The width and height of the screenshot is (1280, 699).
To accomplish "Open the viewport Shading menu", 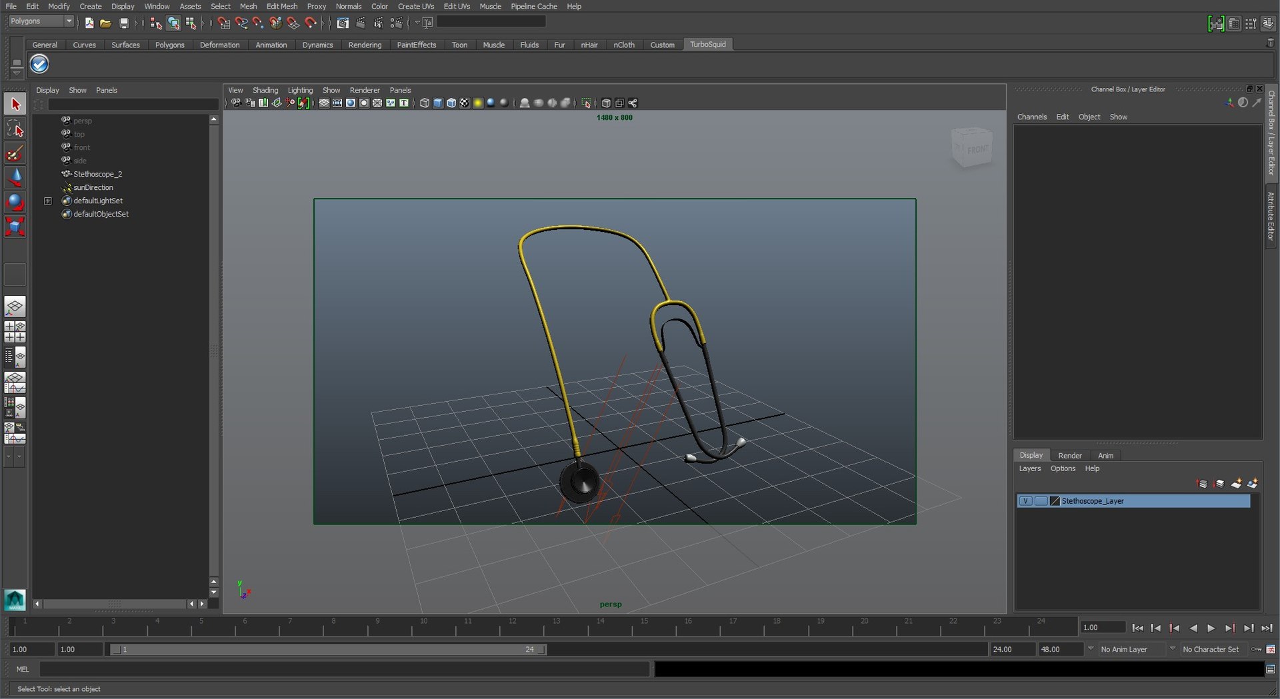I will 265,90.
